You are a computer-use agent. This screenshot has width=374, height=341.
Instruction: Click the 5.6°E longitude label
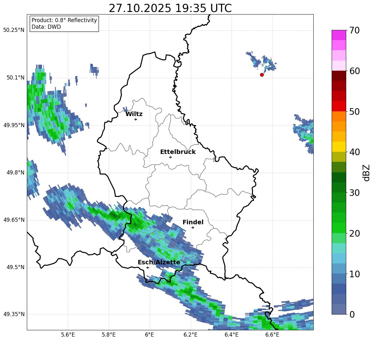pyautogui.click(x=68, y=335)
